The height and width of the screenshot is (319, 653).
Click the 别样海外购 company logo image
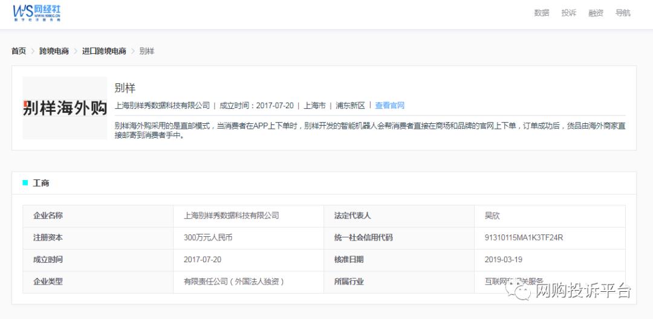(x=65, y=108)
